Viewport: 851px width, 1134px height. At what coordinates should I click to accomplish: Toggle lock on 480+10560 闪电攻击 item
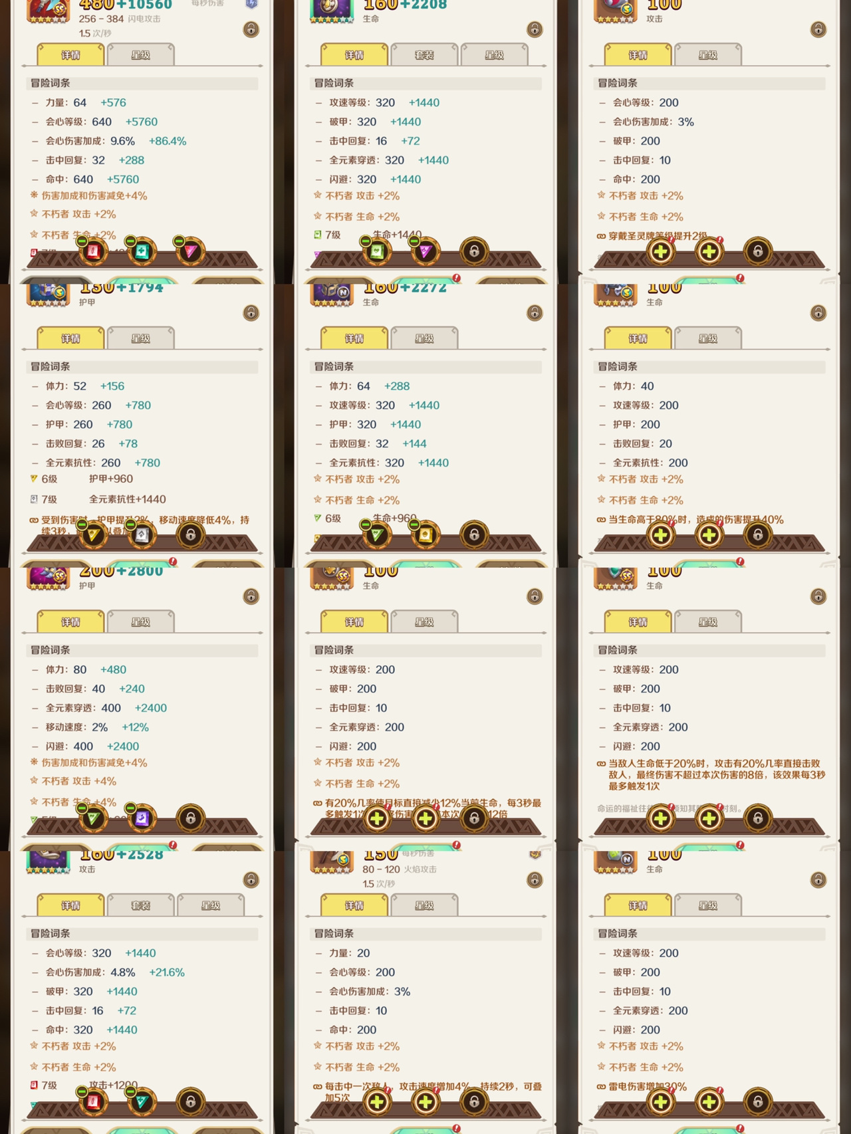(251, 29)
